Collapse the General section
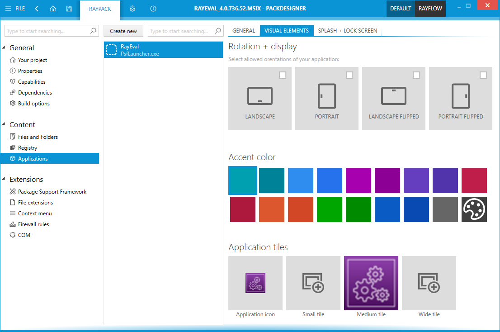The image size is (500, 332). pyautogui.click(x=5, y=48)
